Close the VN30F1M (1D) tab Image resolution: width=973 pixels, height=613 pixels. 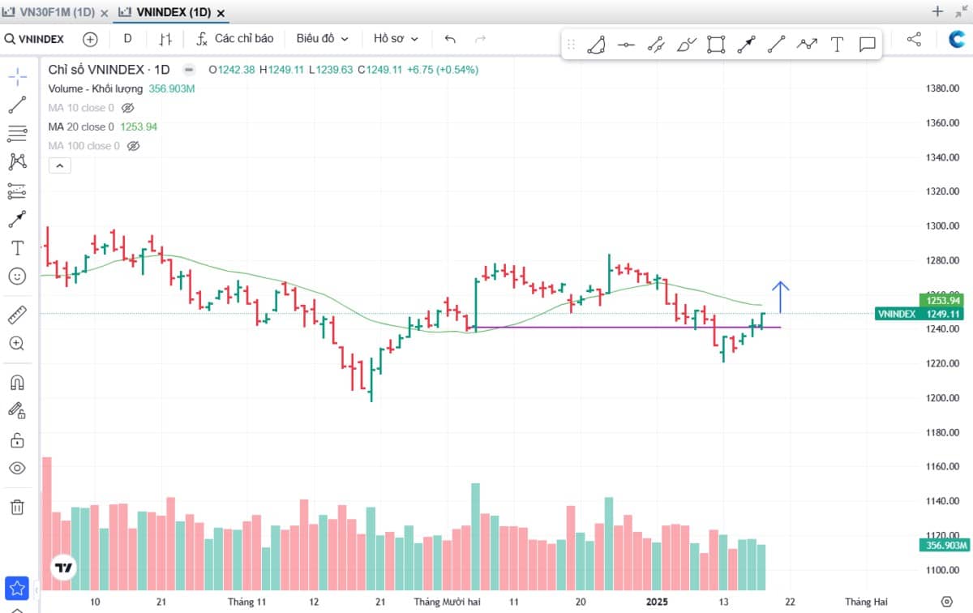coord(105,13)
